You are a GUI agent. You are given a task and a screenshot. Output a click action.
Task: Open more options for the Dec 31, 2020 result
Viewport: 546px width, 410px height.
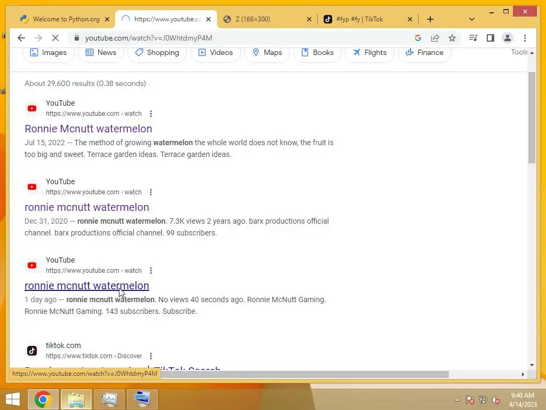coord(151,192)
